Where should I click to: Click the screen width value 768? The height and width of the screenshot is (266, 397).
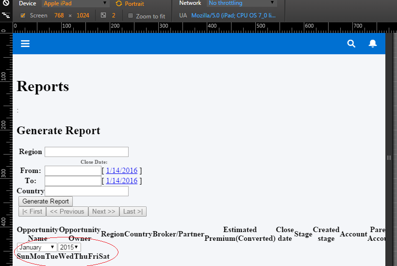coord(59,16)
